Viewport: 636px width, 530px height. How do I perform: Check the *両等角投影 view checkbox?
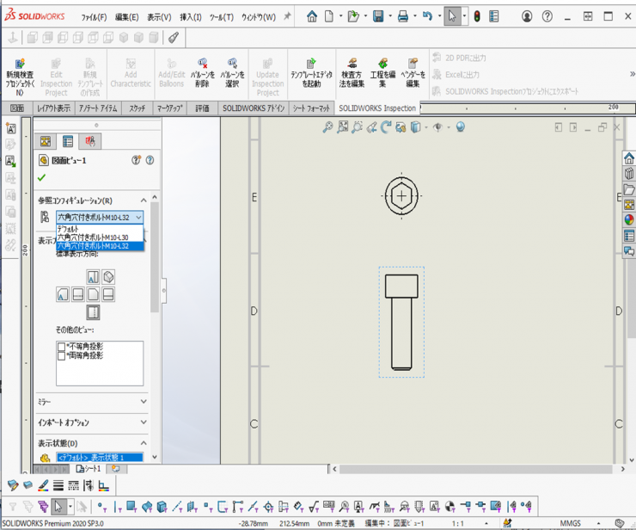(x=62, y=355)
